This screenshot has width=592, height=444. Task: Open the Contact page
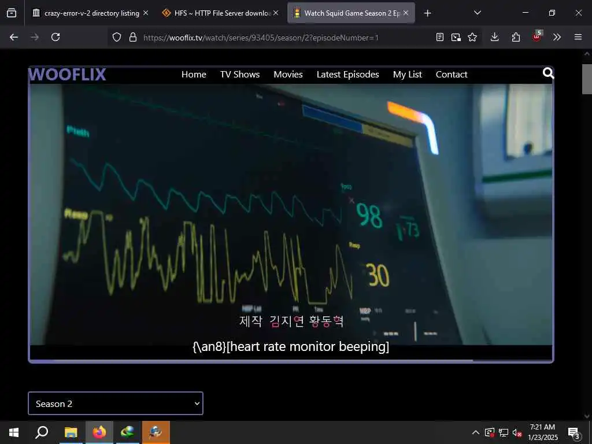452,75
